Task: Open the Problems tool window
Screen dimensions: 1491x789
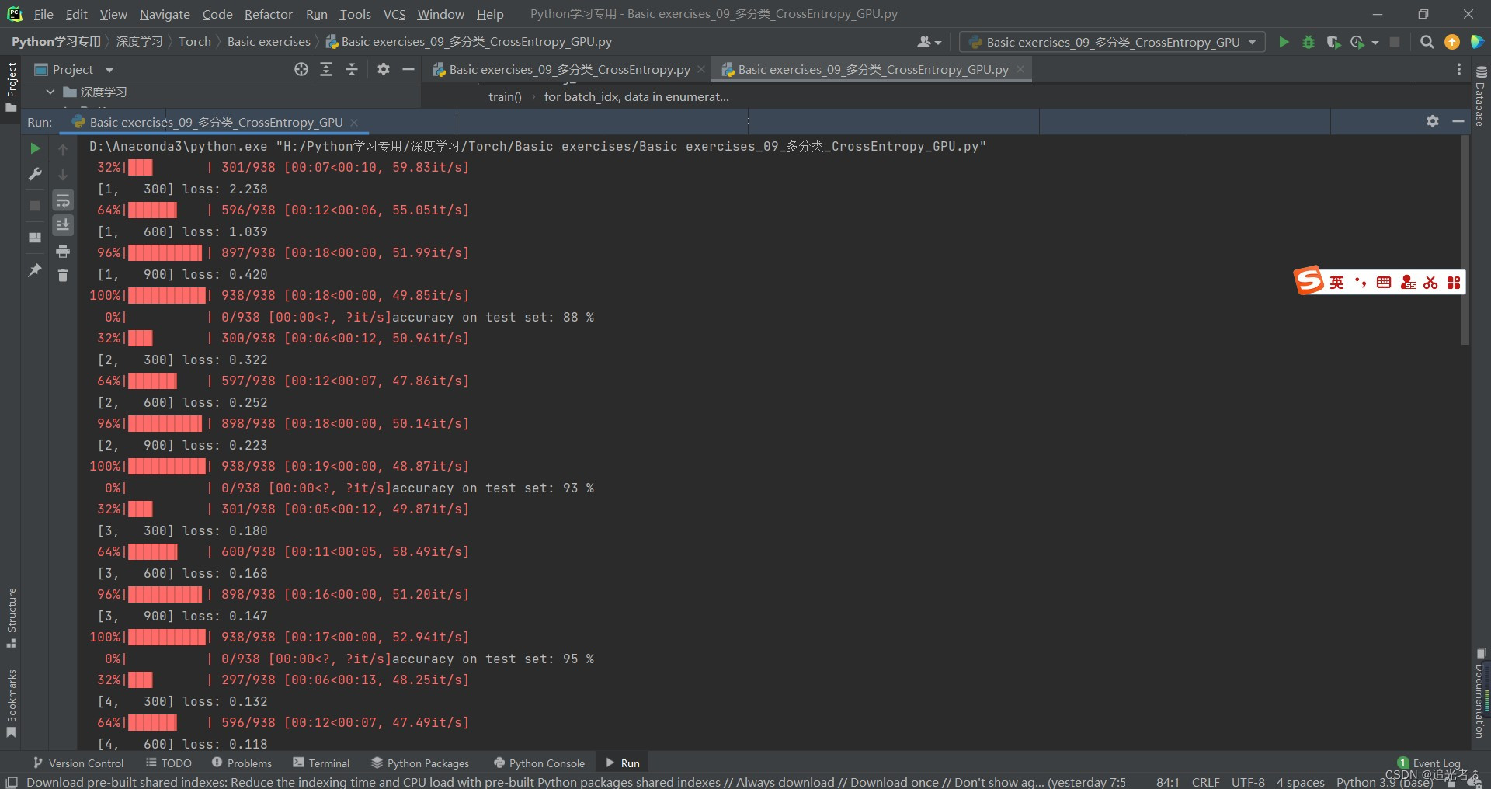Action: (242, 763)
